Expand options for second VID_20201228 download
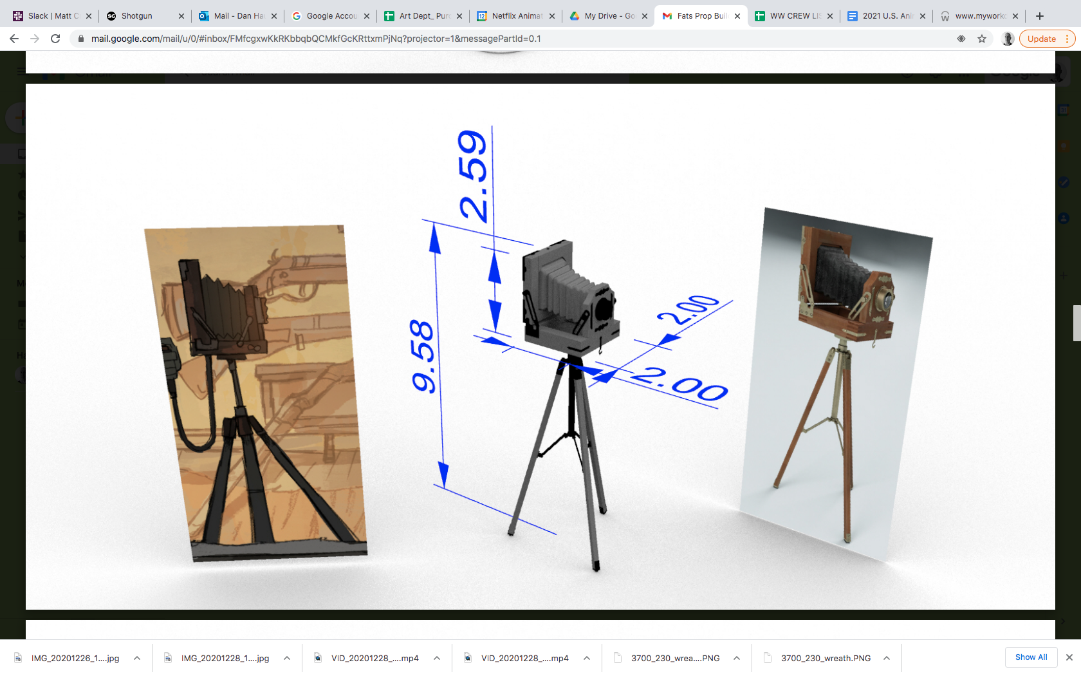 coord(587,658)
